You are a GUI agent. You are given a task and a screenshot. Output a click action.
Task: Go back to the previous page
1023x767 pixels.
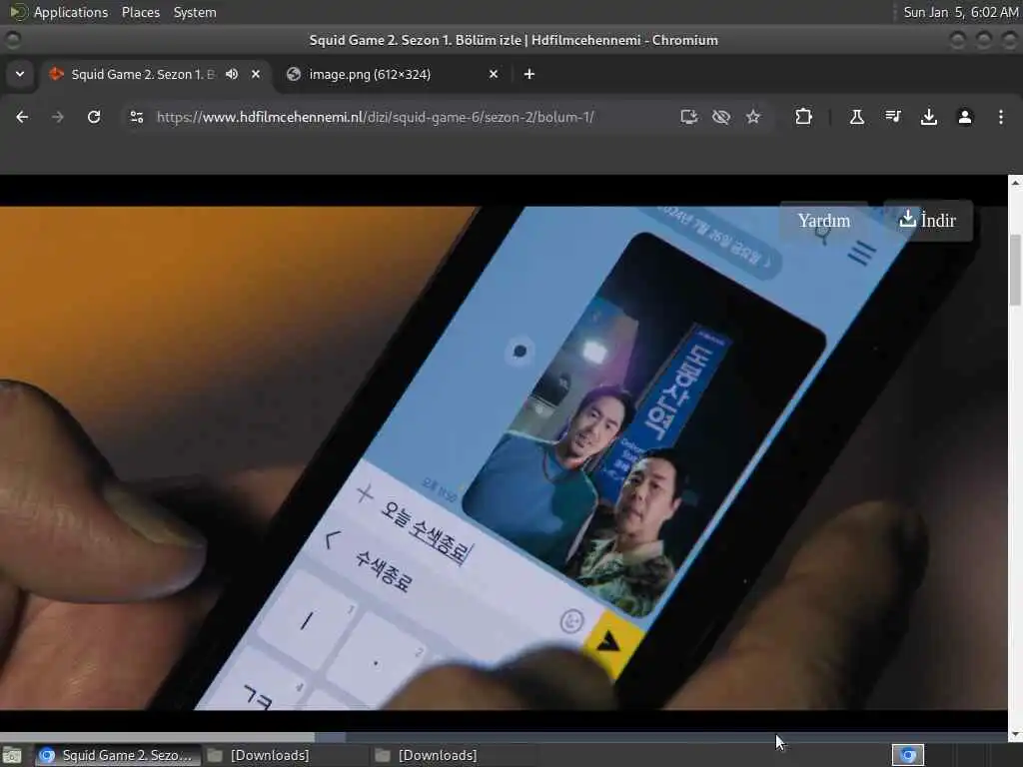(22, 117)
